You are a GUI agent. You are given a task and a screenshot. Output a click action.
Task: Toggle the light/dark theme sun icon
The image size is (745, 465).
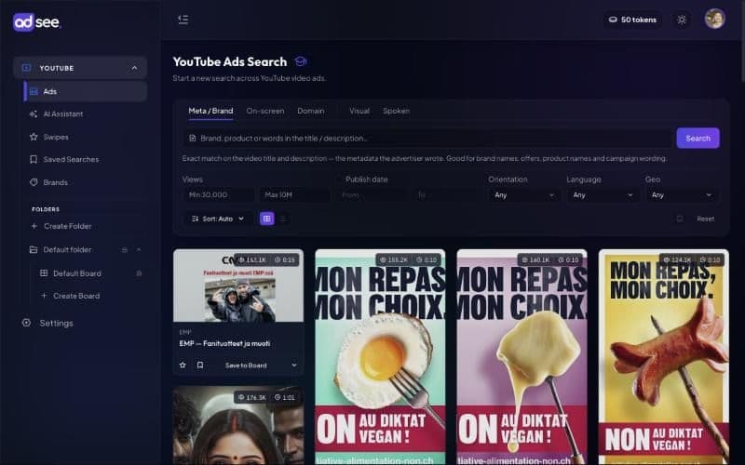pyautogui.click(x=682, y=20)
